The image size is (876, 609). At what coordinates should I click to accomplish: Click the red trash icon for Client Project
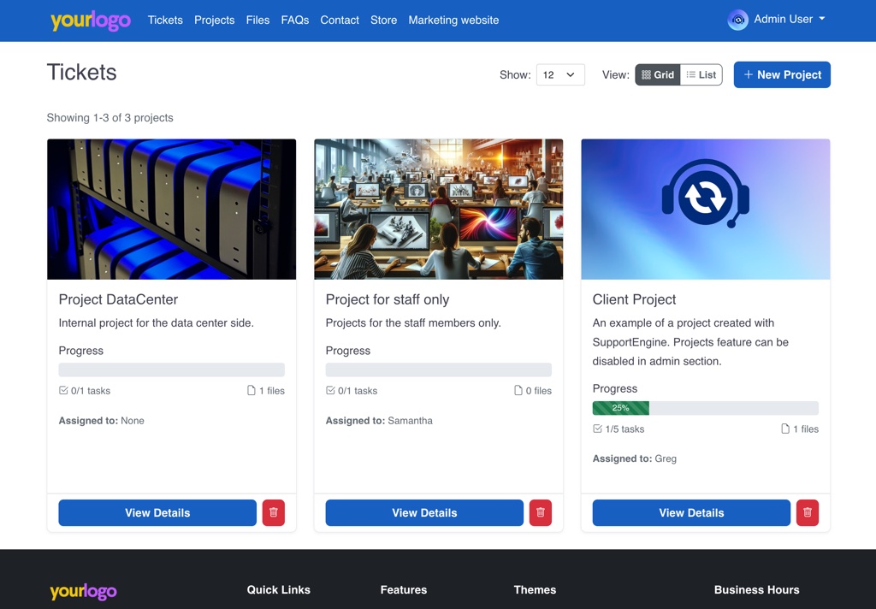[808, 512]
